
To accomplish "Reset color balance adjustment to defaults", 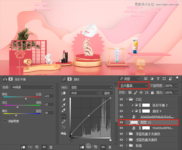I will coord(37,147).
